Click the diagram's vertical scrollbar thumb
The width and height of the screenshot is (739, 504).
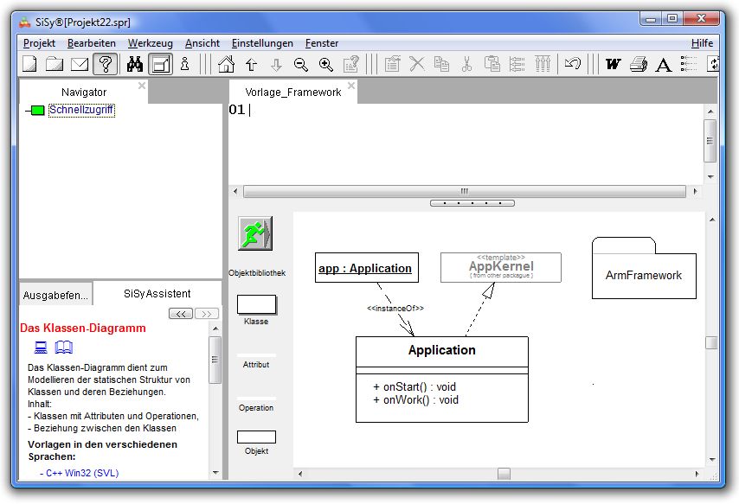tap(711, 342)
